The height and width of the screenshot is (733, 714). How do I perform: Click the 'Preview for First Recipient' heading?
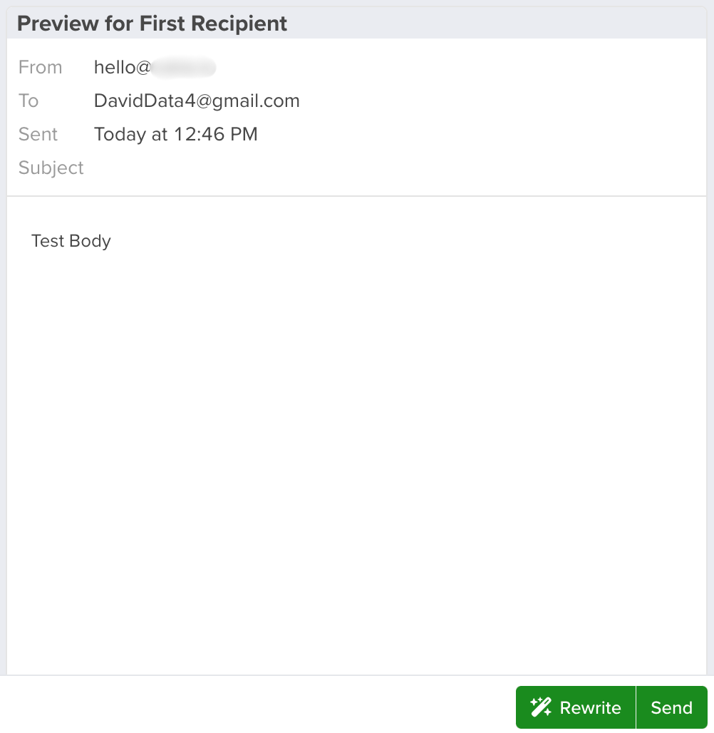click(152, 24)
